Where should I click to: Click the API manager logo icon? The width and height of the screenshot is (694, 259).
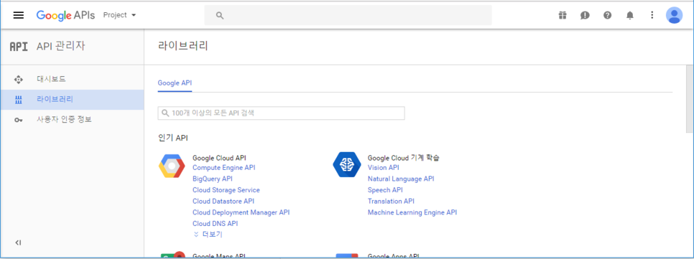tap(19, 47)
